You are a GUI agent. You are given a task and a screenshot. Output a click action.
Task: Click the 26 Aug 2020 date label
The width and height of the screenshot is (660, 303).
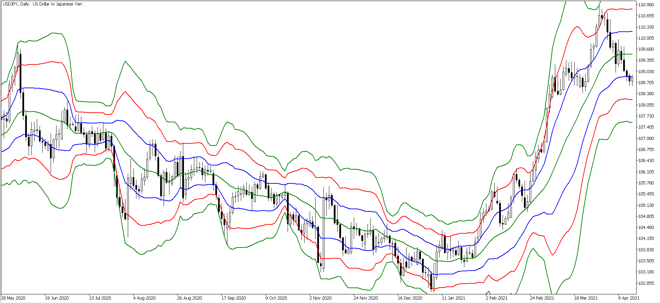pyautogui.click(x=189, y=298)
